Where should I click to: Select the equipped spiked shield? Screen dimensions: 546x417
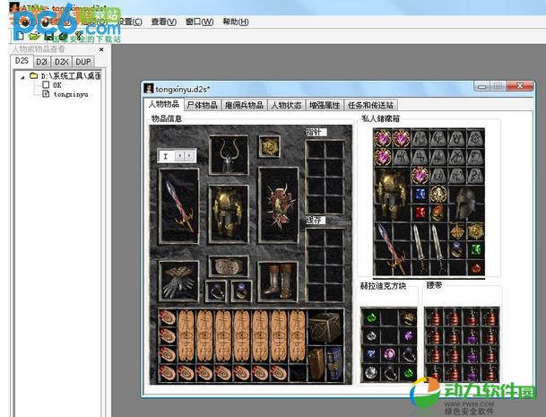tap(278, 205)
